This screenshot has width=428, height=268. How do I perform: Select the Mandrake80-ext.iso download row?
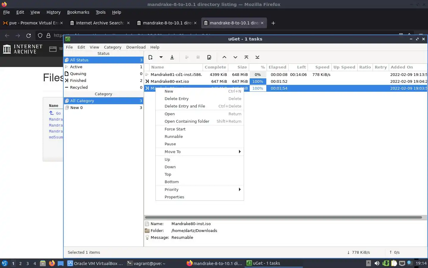(x=286, y=81)
